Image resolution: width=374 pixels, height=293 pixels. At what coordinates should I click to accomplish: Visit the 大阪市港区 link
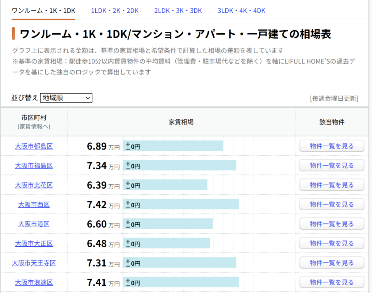click(34, 224)
